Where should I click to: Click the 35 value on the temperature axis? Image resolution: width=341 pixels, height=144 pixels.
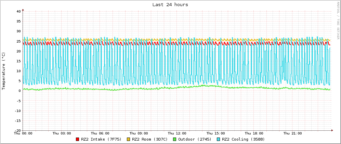click(19, 21)
